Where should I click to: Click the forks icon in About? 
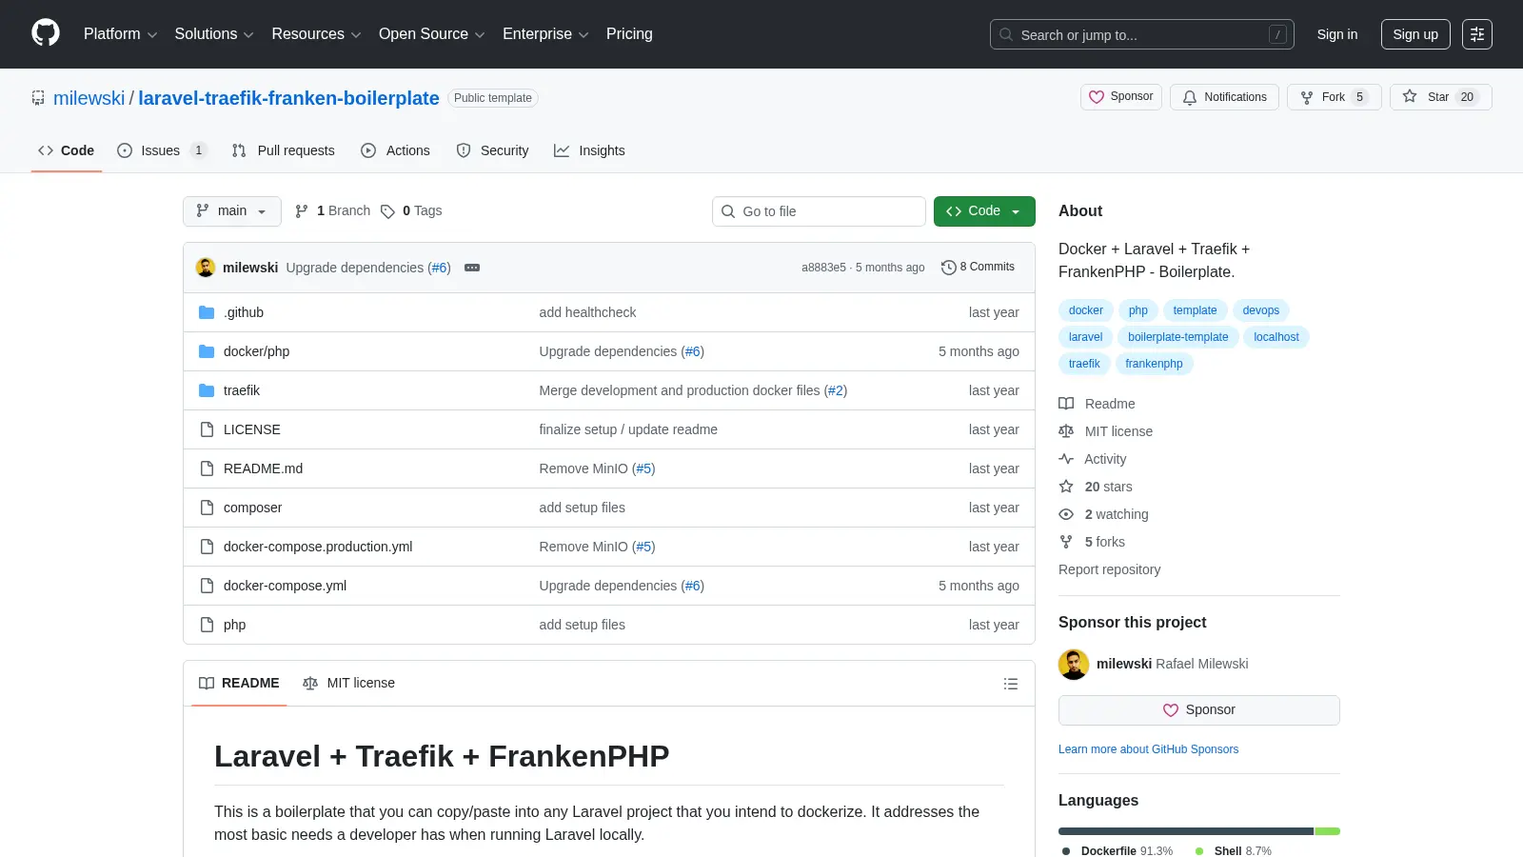(1066, 542)
